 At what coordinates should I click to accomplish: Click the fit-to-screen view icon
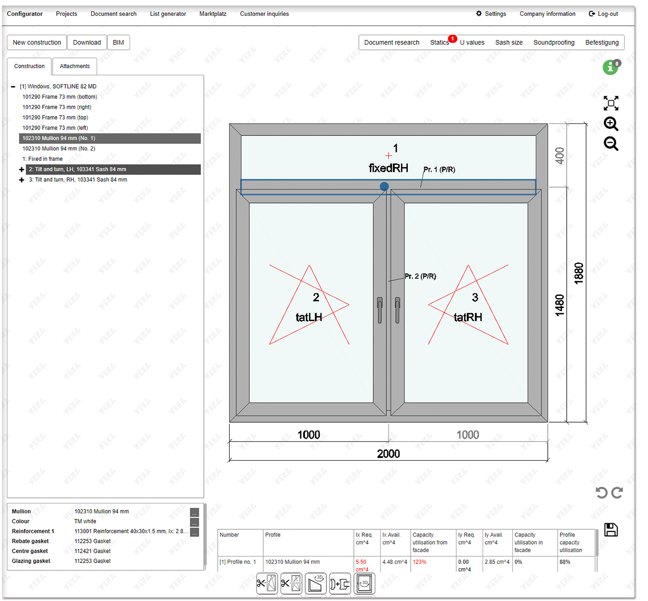[611, 103]
